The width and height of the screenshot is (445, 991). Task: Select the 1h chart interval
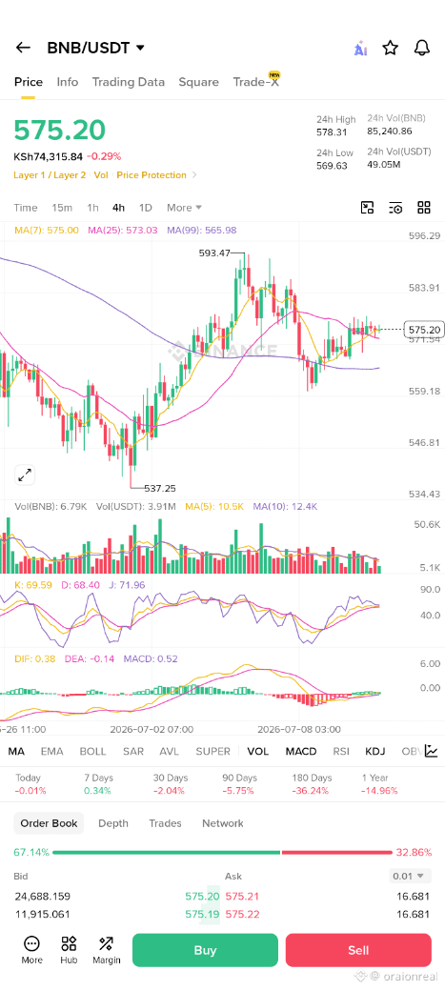pos(93,208)
